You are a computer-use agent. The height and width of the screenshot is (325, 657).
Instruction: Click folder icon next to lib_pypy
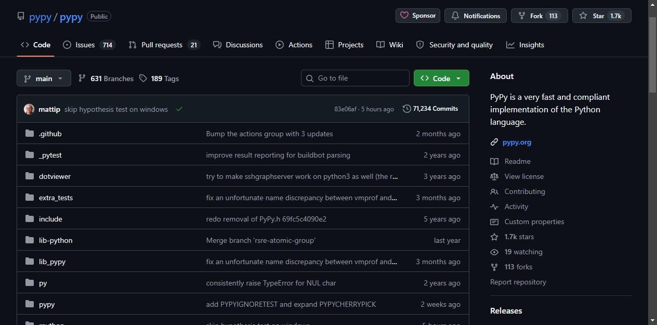click(30, 262)
